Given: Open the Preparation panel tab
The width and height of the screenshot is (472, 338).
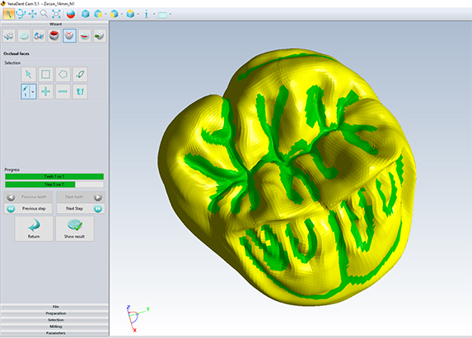Looking at the screenshot, I should click(x=55, y=313).
